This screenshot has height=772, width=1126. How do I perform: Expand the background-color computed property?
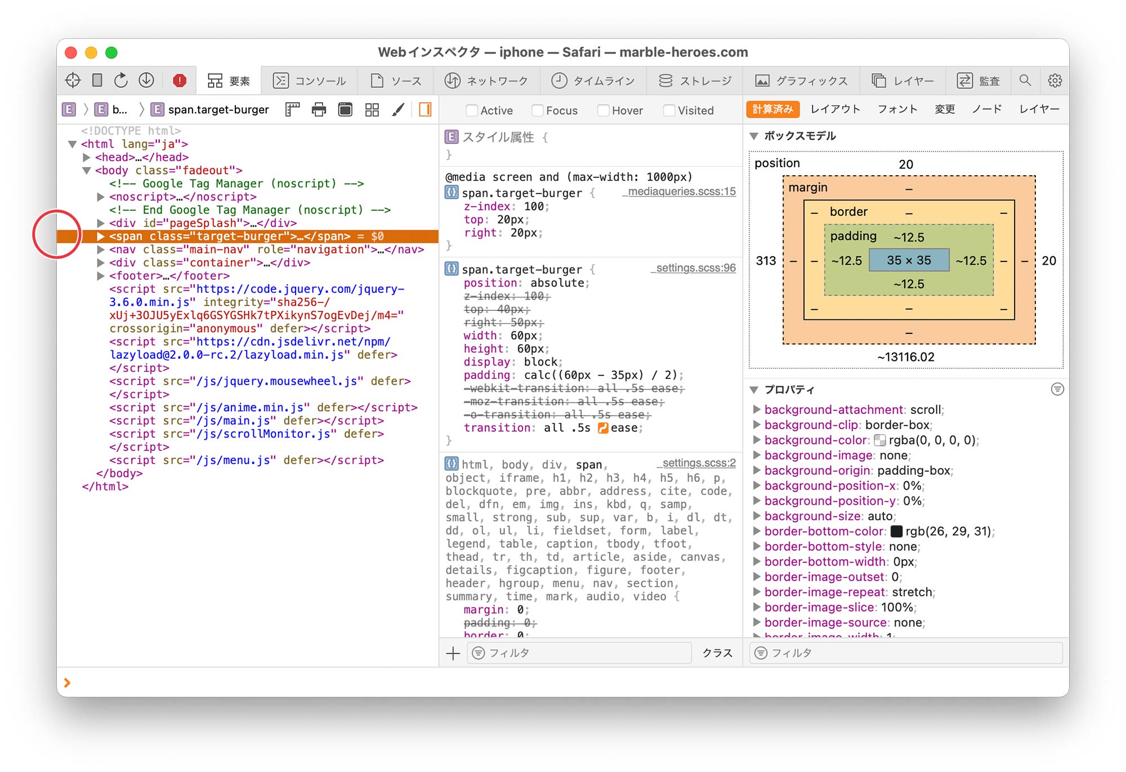tap(757, 440)
